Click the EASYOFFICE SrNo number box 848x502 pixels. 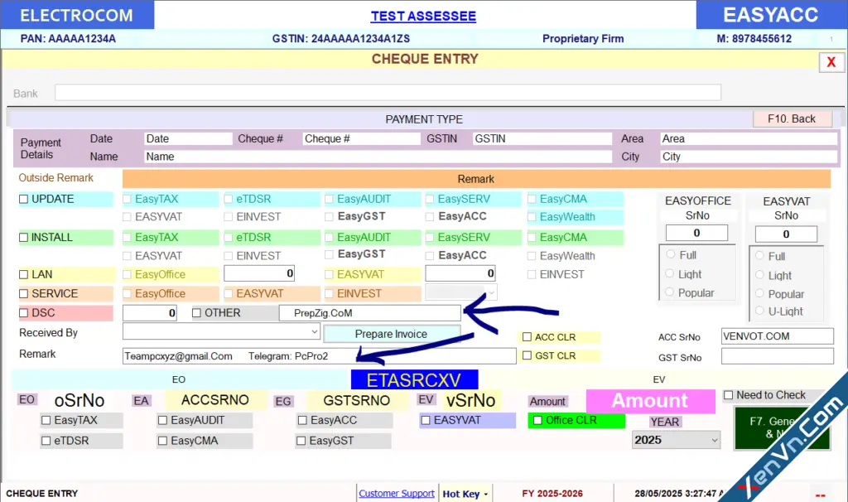[696, 233]
